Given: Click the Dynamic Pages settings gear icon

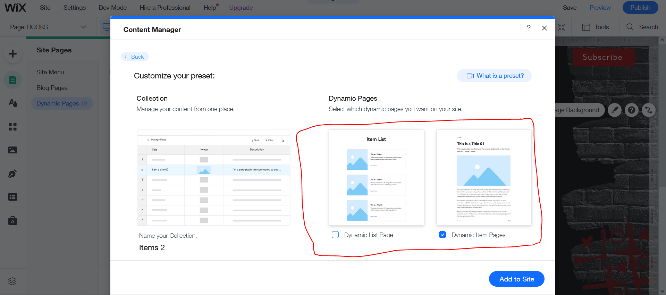Looking at the screenshot, I should pos(85,103).
